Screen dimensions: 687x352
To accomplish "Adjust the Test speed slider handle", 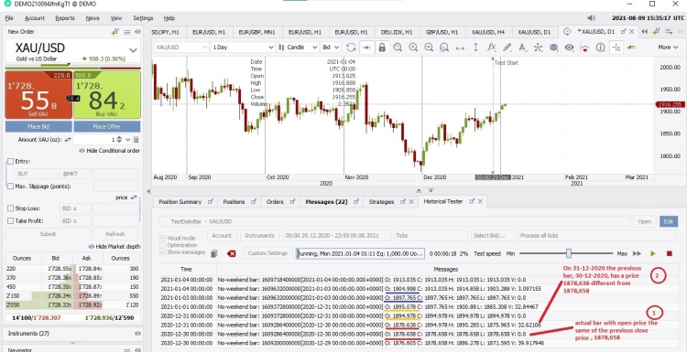I will [x=569, y=253].
